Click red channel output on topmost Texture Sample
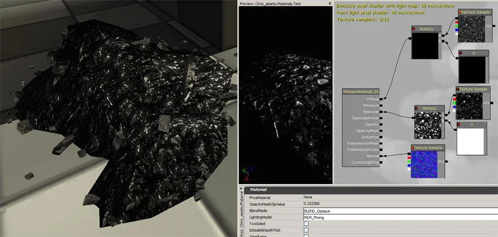 click(x=457, y=22)
